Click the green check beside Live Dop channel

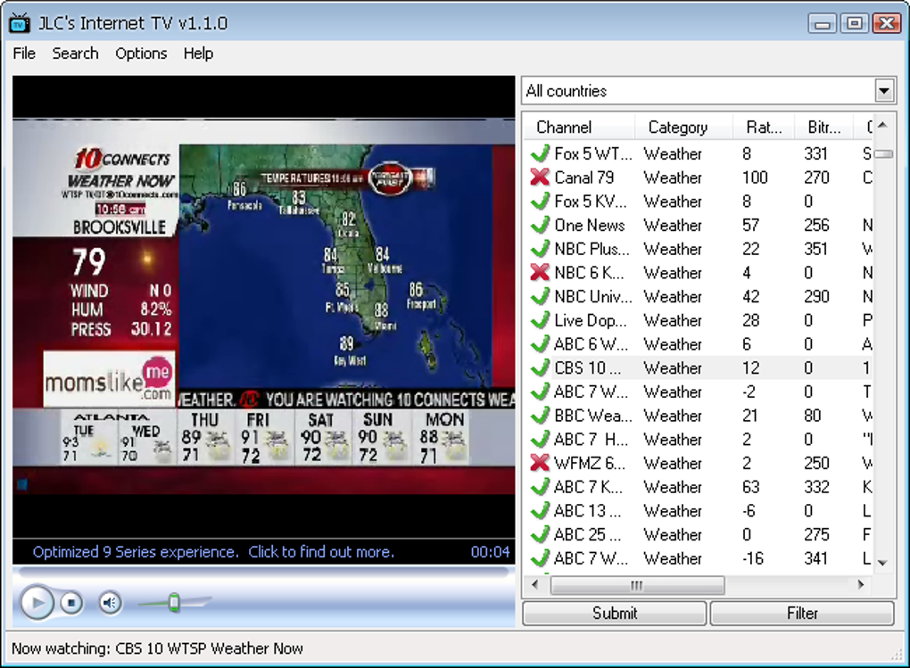click(540, 320)
